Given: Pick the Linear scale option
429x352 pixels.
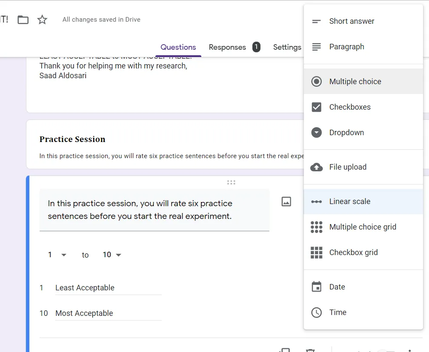Looking at the screenshot, I should pyautogui.click(x=349, y=202).
